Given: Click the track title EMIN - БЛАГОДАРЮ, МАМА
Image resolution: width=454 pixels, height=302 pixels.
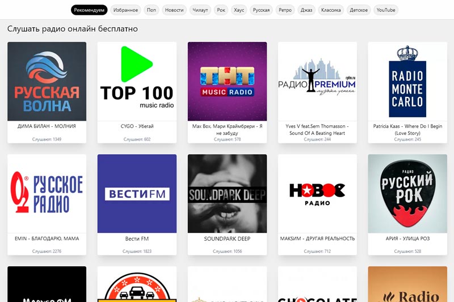Looking at the screenshot, I should pyautogui.click(x=47, y=239).
